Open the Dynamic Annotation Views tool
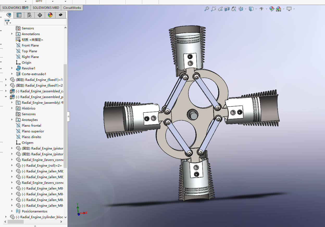This screenshot has height=227, width=325. coord(234,9)
